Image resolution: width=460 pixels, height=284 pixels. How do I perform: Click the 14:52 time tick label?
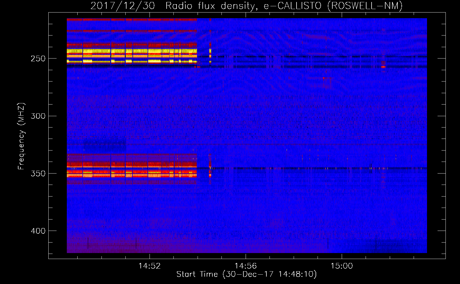pos(150,266)
